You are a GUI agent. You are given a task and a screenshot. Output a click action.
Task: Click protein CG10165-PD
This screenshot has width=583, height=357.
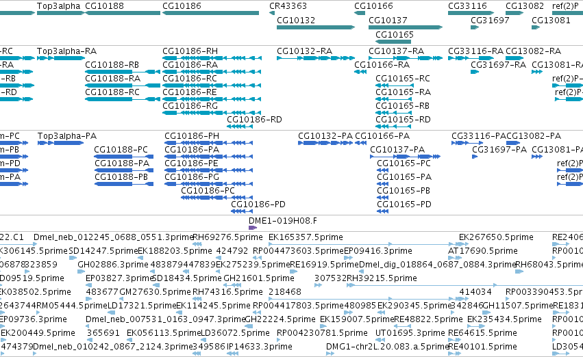point(404,204)
